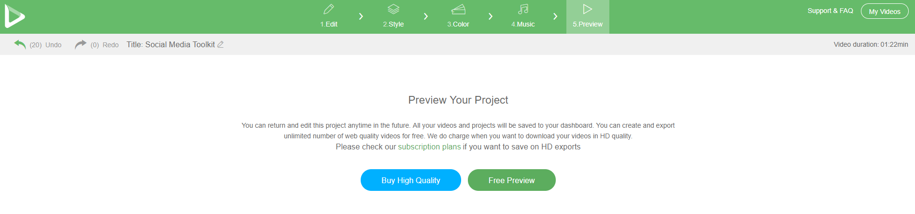Switch to the 2.Style step
Image resolution: width=915 pixels, height=214 pixels.
click(394, 16)
